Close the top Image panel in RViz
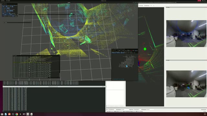Screen dimensions: 207x116 206,7
